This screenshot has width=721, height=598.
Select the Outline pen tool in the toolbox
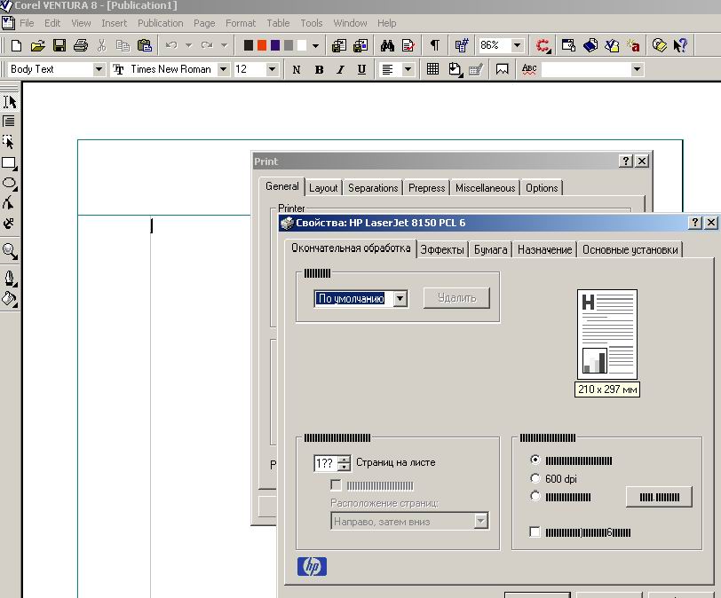pyautogui.click(x=10, y=279)
